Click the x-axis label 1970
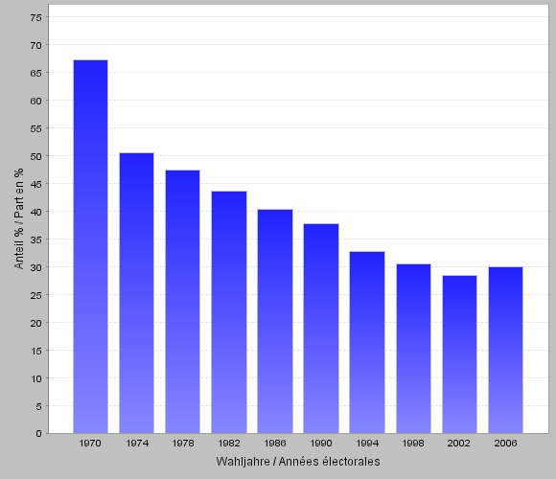Screen dimensions: 556x479 (x=90, y=444)
